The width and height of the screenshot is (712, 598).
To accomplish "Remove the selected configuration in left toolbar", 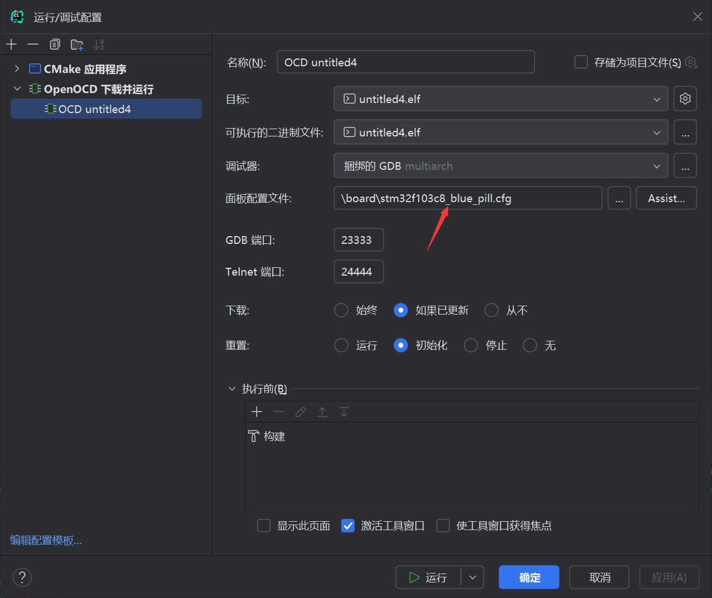I will tap(33, 45).
